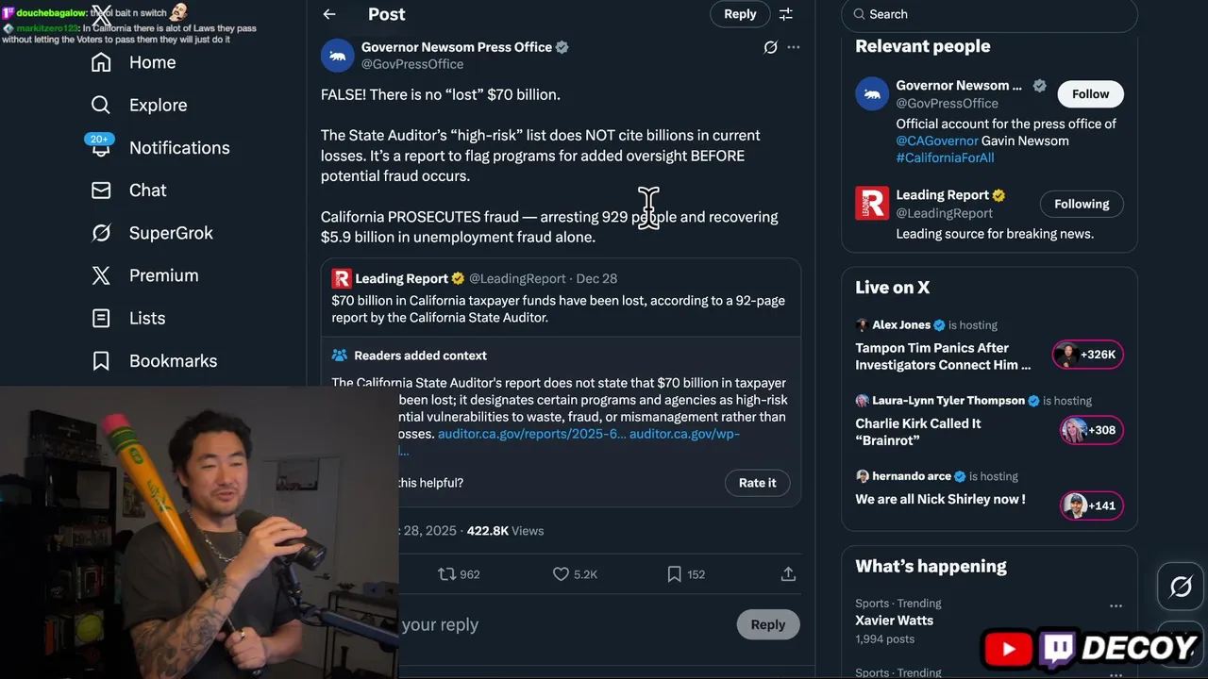This screenshot has height=679, width=1208.
Task: Bookmark the post with the bookmark icon
Action: click(674, 573)
